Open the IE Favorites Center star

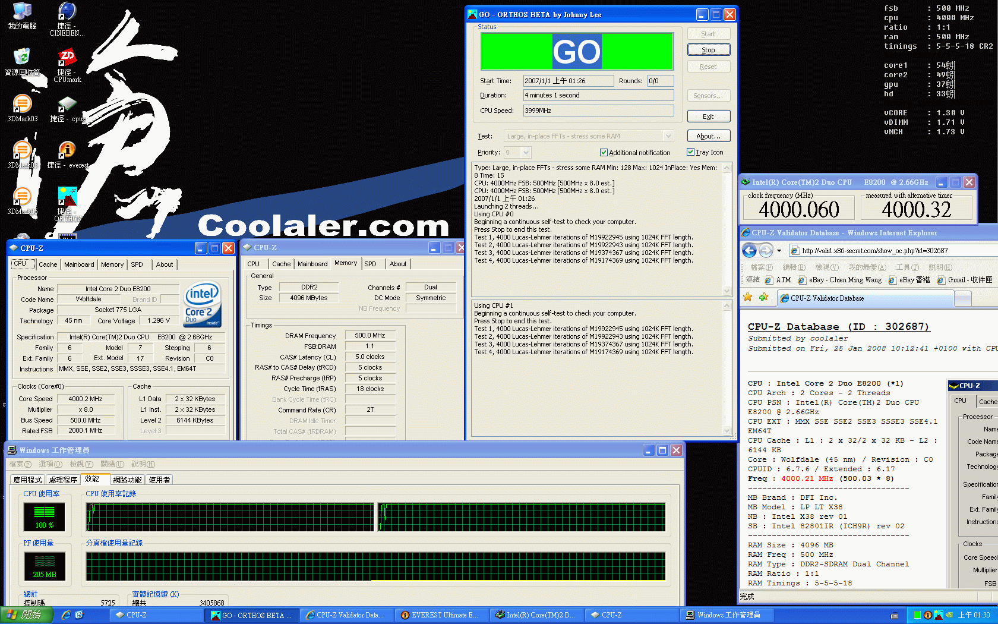point(748,297)
